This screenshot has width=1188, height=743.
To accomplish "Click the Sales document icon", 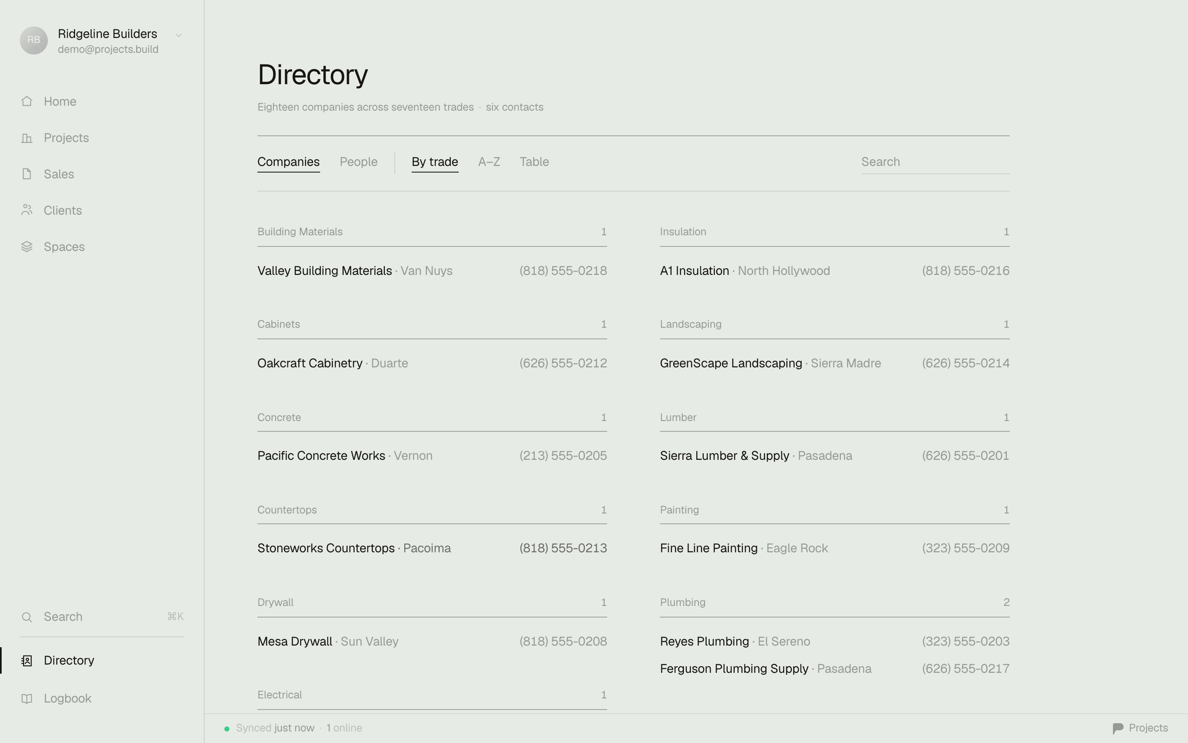I will point(27,174).
